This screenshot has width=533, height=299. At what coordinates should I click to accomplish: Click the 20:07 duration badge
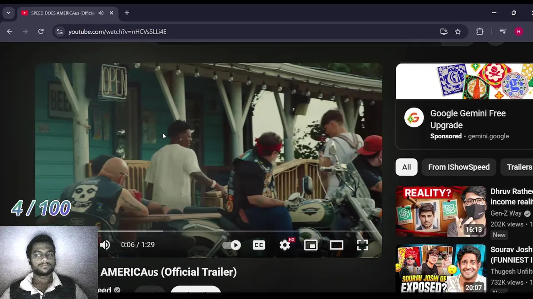pos(474,287)
